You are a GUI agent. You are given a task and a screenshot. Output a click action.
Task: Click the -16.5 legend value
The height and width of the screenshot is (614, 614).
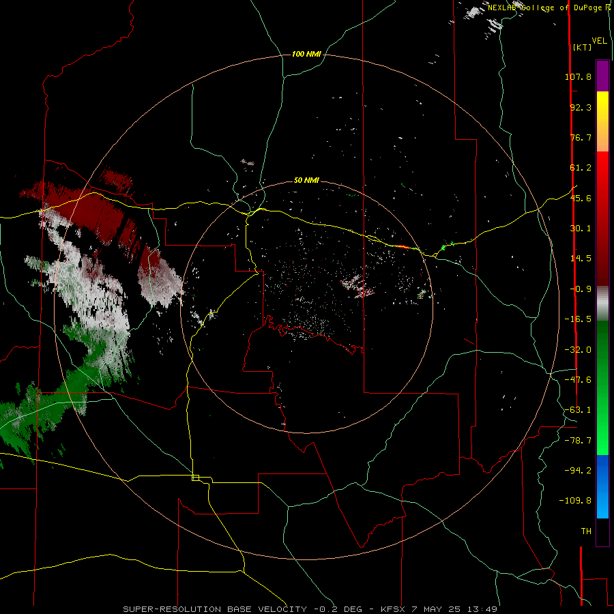[x=578, y=319]
